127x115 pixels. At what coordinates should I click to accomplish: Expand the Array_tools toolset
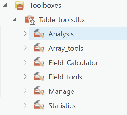tap(25, 48)
